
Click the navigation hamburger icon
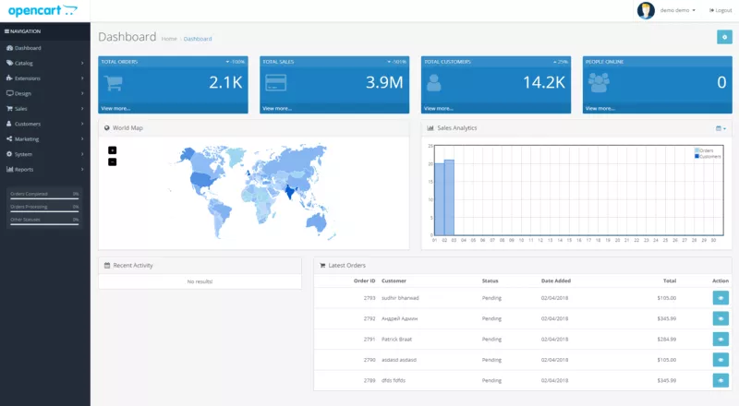click(x=7, y=31)
